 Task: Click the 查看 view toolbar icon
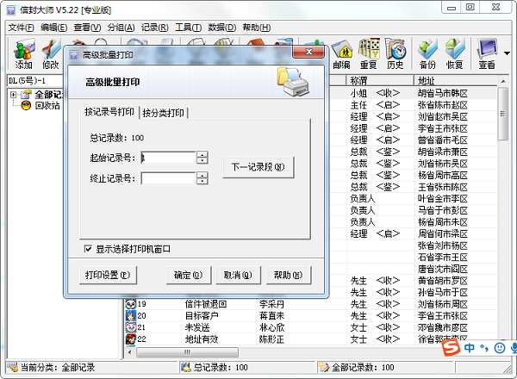[x=487, y=54]
